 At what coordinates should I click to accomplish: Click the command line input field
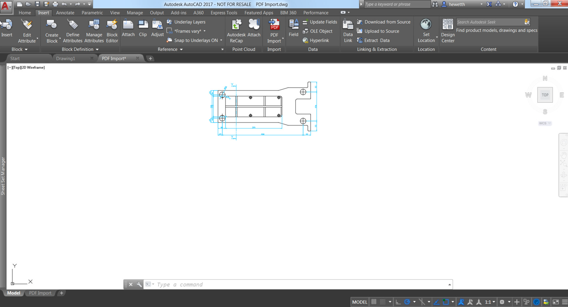point(299,285)
